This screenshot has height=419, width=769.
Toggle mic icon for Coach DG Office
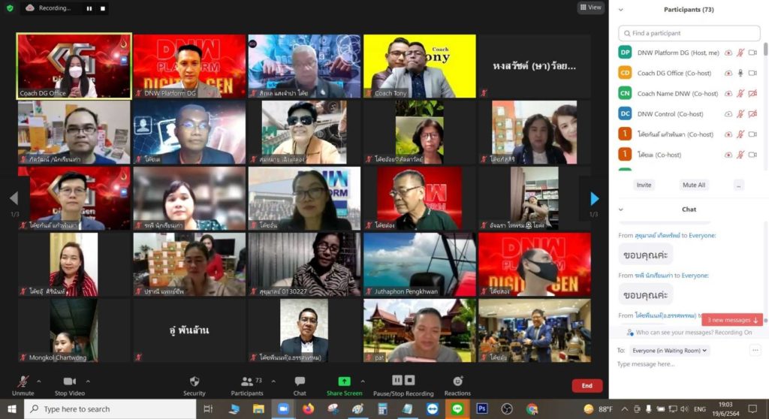pos(740,73)
